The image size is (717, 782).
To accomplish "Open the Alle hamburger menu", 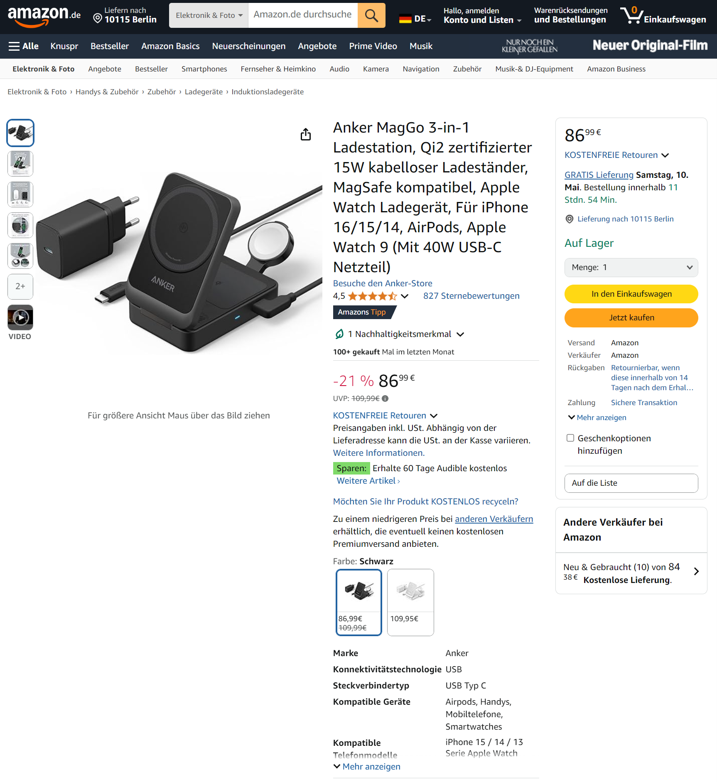I will [24, 46].
